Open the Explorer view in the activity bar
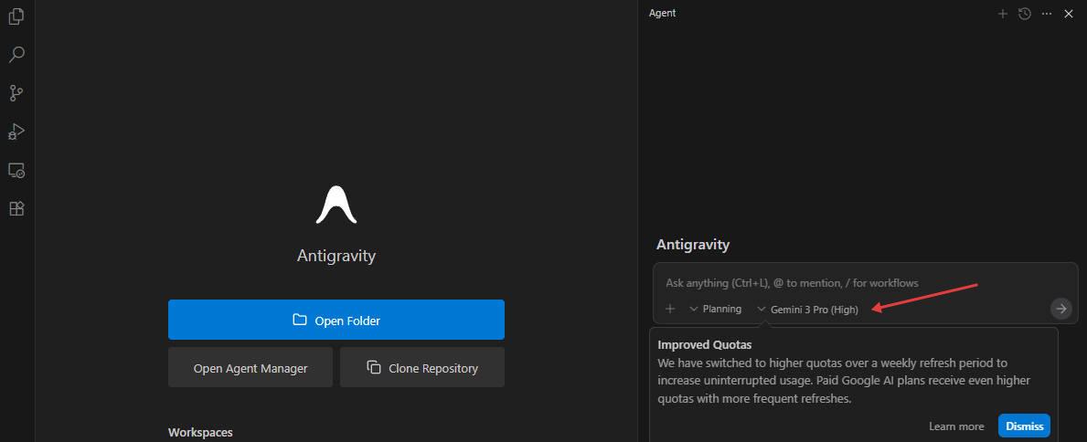The width and height of the screenshot is (1087, 442). (x=16, y=17)
